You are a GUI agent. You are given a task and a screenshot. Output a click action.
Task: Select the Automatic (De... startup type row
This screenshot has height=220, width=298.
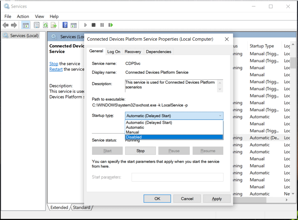point(264,138)
